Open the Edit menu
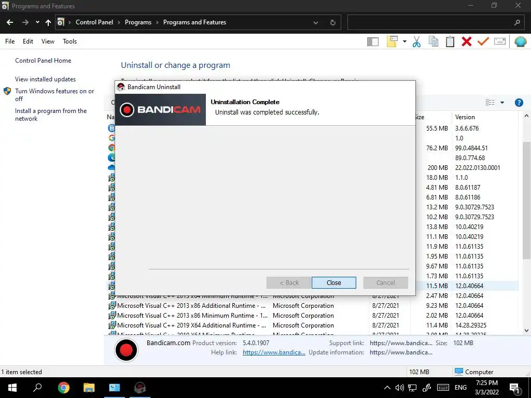This screenshot has height=398, width=531. [28, 41]
